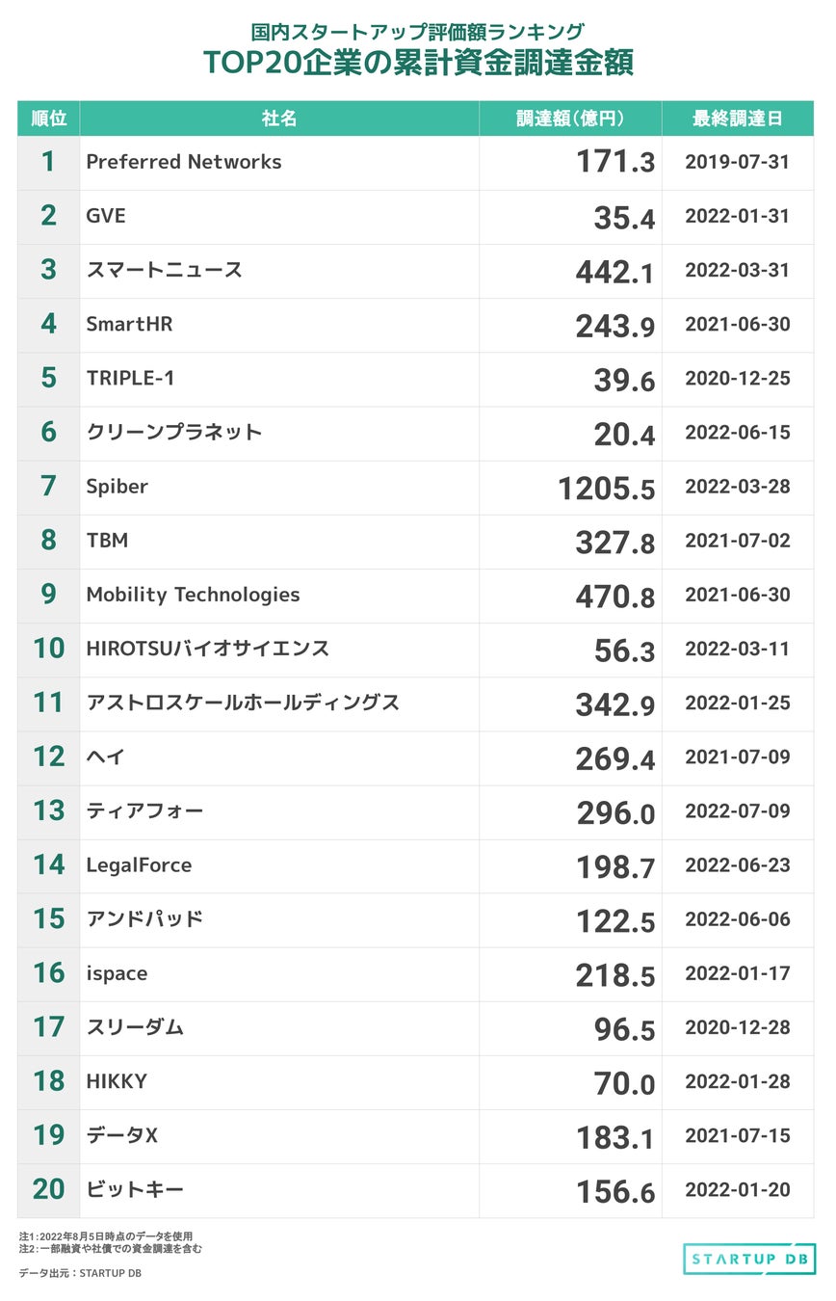Image resolution: width=836 pixels, height=1301 pixels.
Task: Select the Mobility Technologies row name
Action: coord(193,595)
